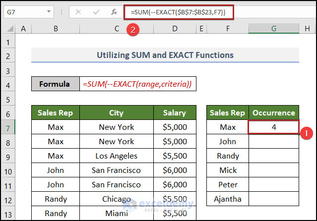Select the Sales Rep header in column B
The width and height of the screenshot is (317, 221).
(56, 112)
